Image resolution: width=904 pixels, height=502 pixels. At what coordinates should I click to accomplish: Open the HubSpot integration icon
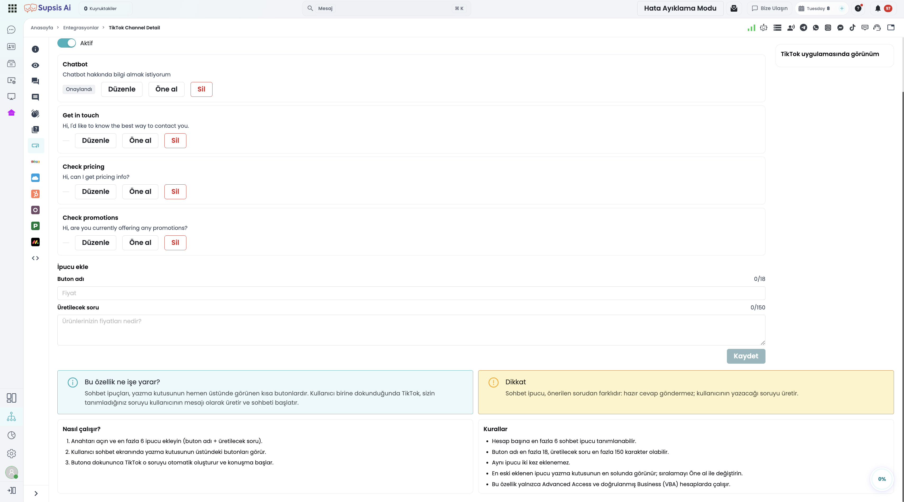coord(35,194)
